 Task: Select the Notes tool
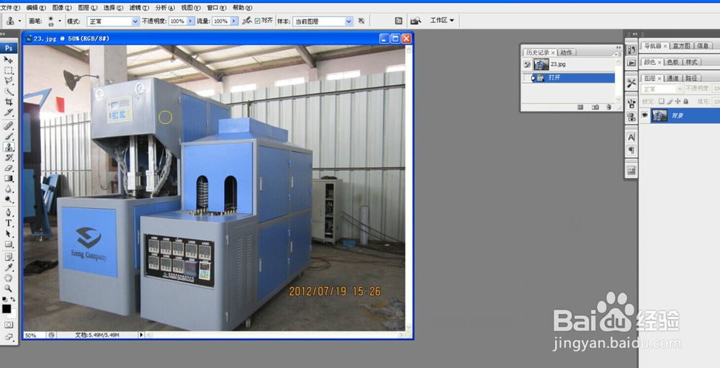click(x=8, y=257)
